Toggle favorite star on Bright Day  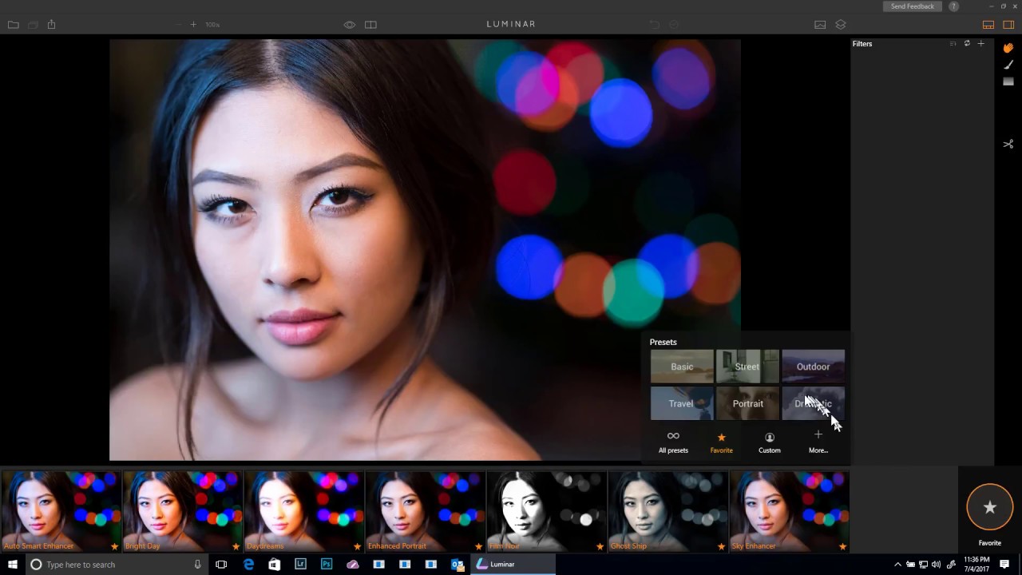point(236,546)
